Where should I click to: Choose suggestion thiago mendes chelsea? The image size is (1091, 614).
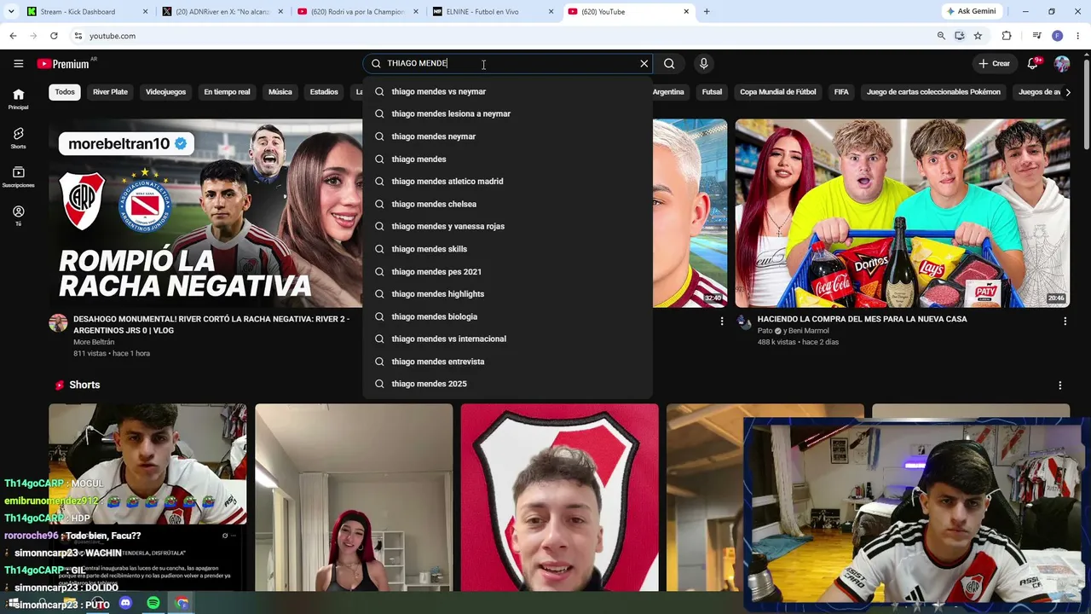[x=507, y=204]
